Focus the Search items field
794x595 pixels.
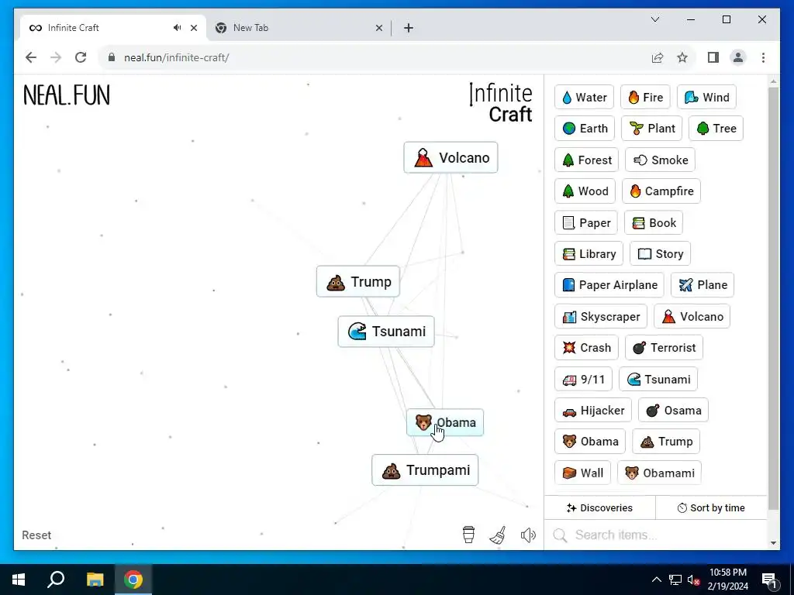pyautogui.click(x=656, y=535)
